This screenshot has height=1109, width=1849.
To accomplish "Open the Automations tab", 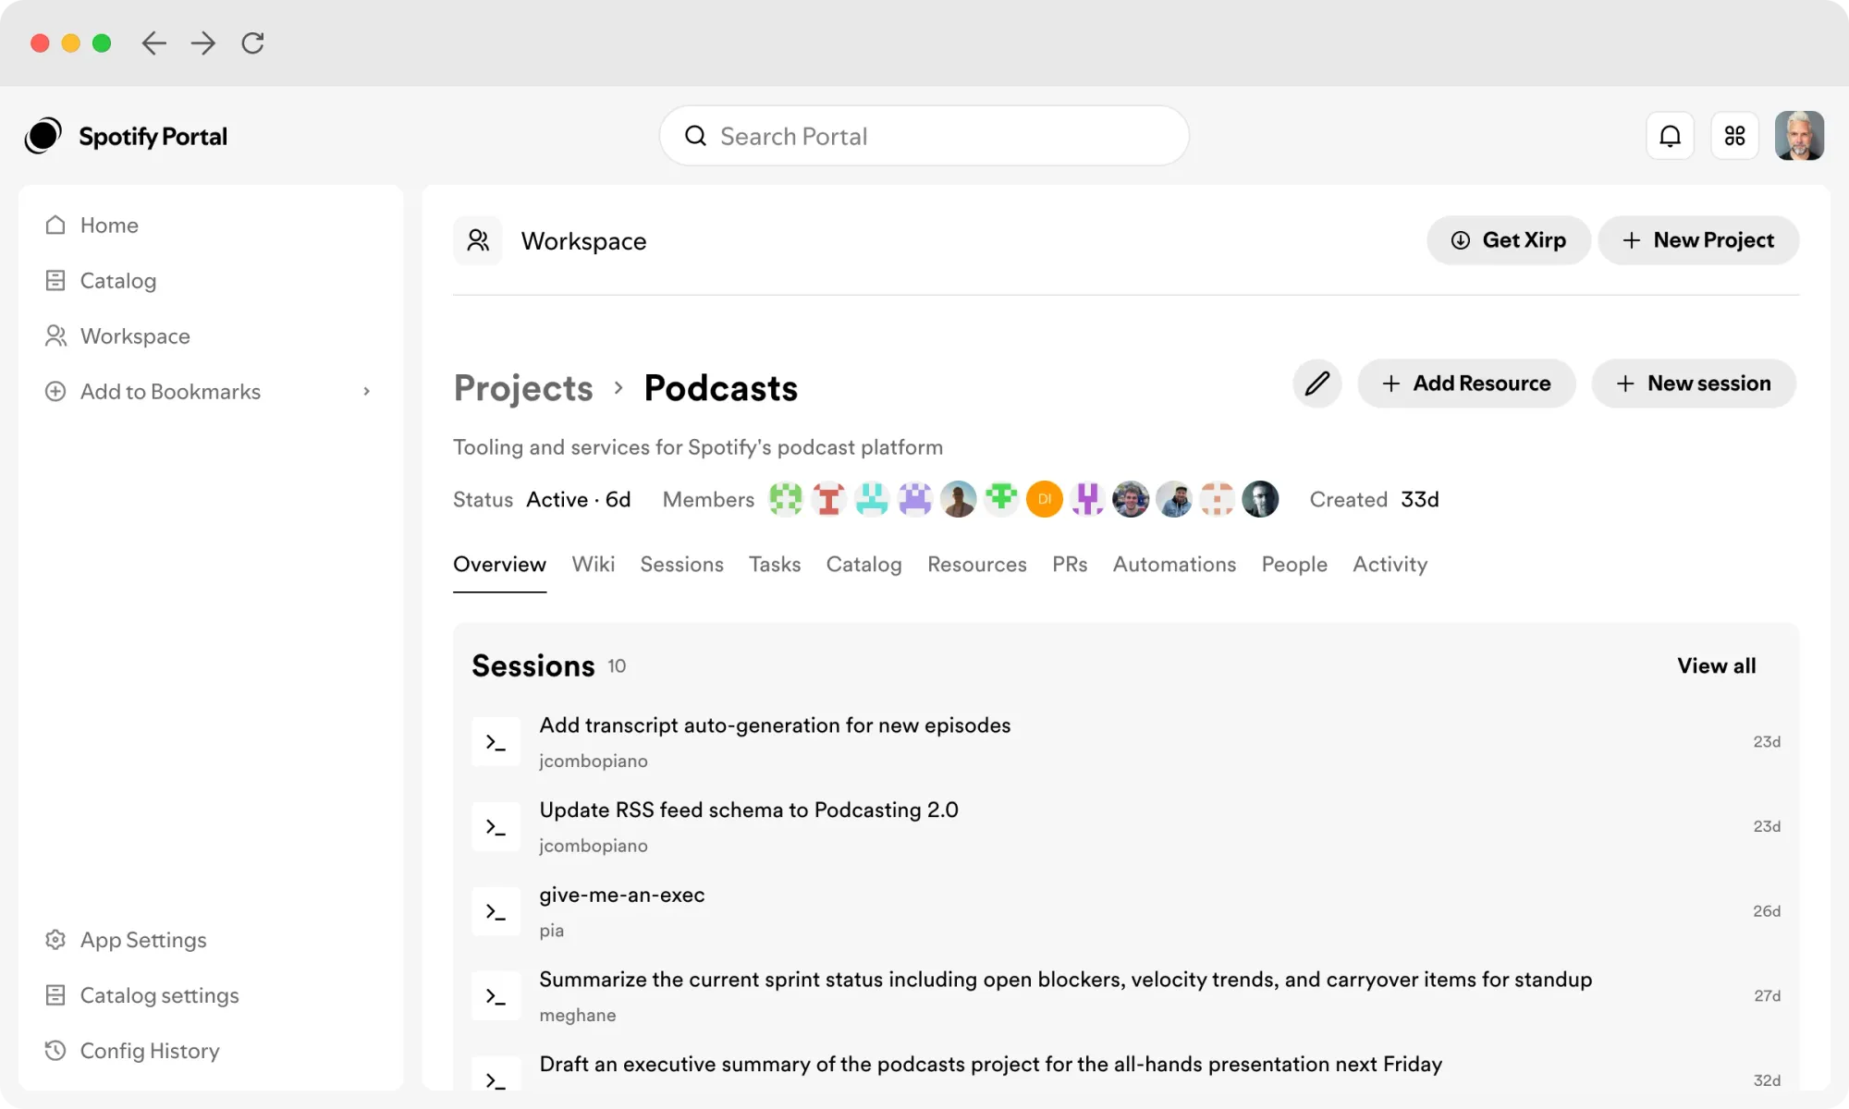I will 1174,564.
